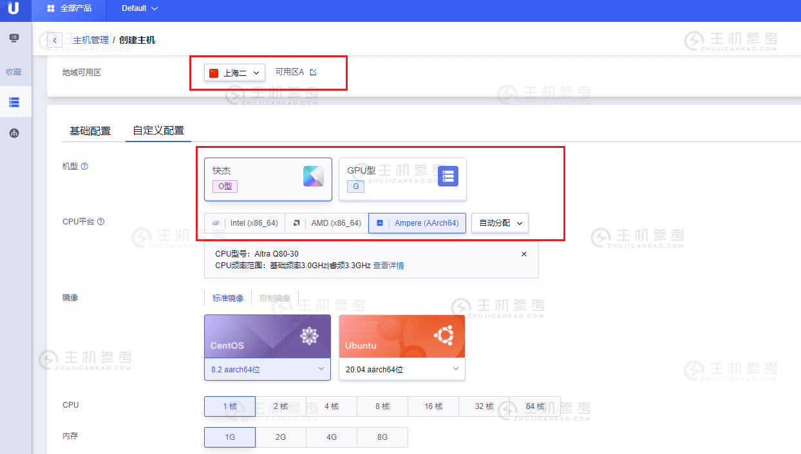Switch to 自制镜像 tab

pyautogui.click(x=275, y=298)
